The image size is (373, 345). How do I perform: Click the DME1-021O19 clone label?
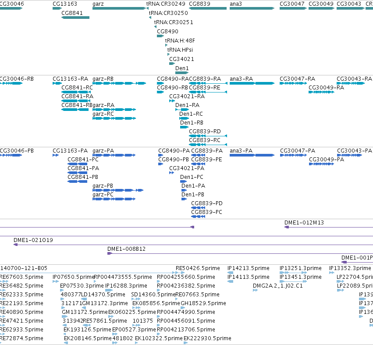point(33,240)
